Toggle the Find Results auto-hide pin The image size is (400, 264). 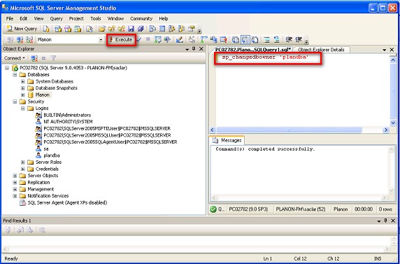[386, 221]
